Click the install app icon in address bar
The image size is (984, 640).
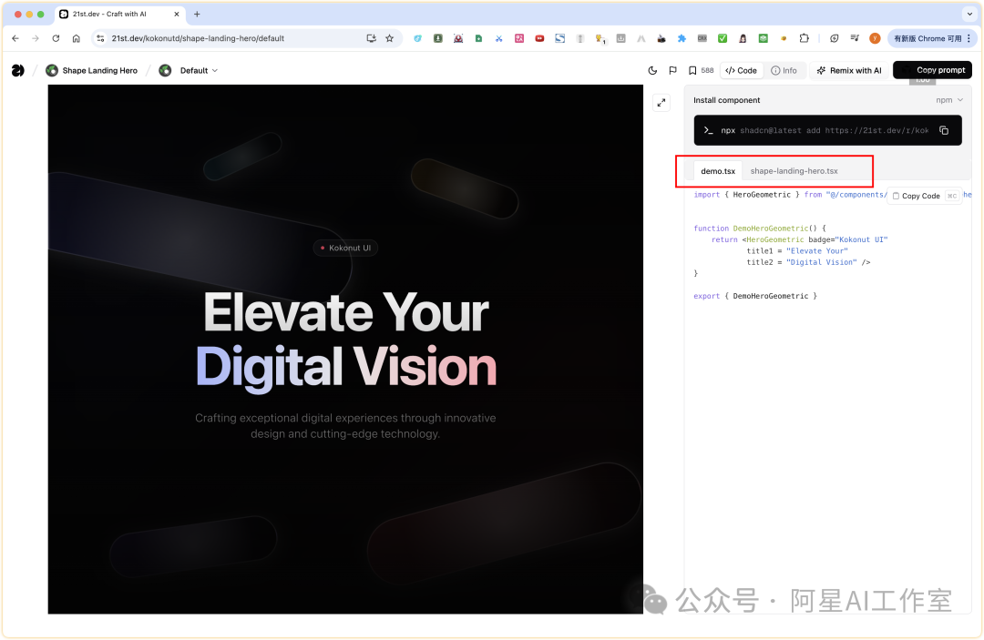coord(371,38)
